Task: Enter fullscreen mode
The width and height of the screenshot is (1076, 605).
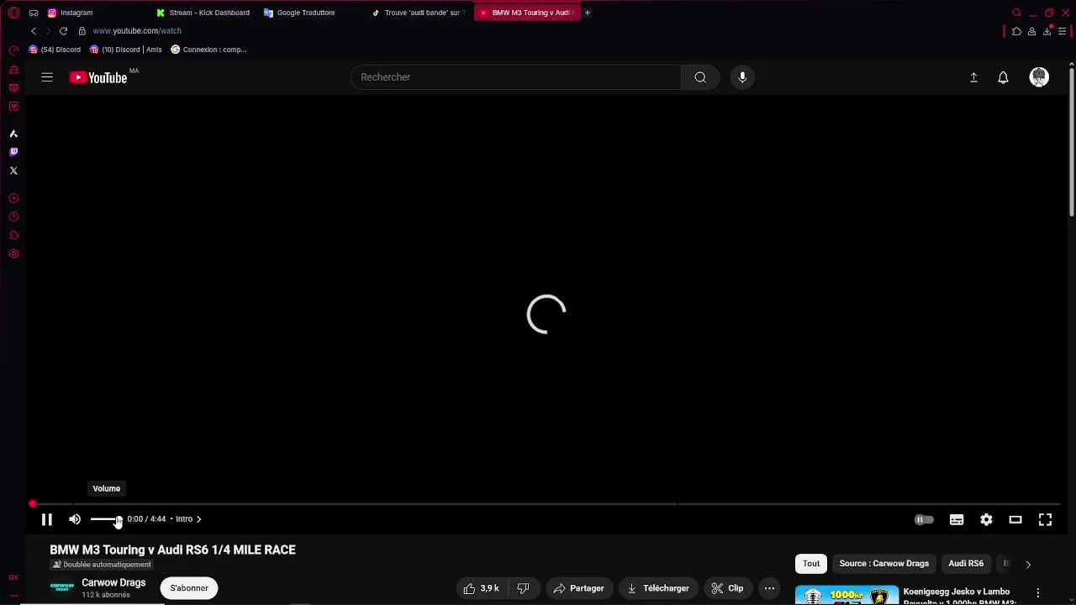Action: tap(1045, 519)
